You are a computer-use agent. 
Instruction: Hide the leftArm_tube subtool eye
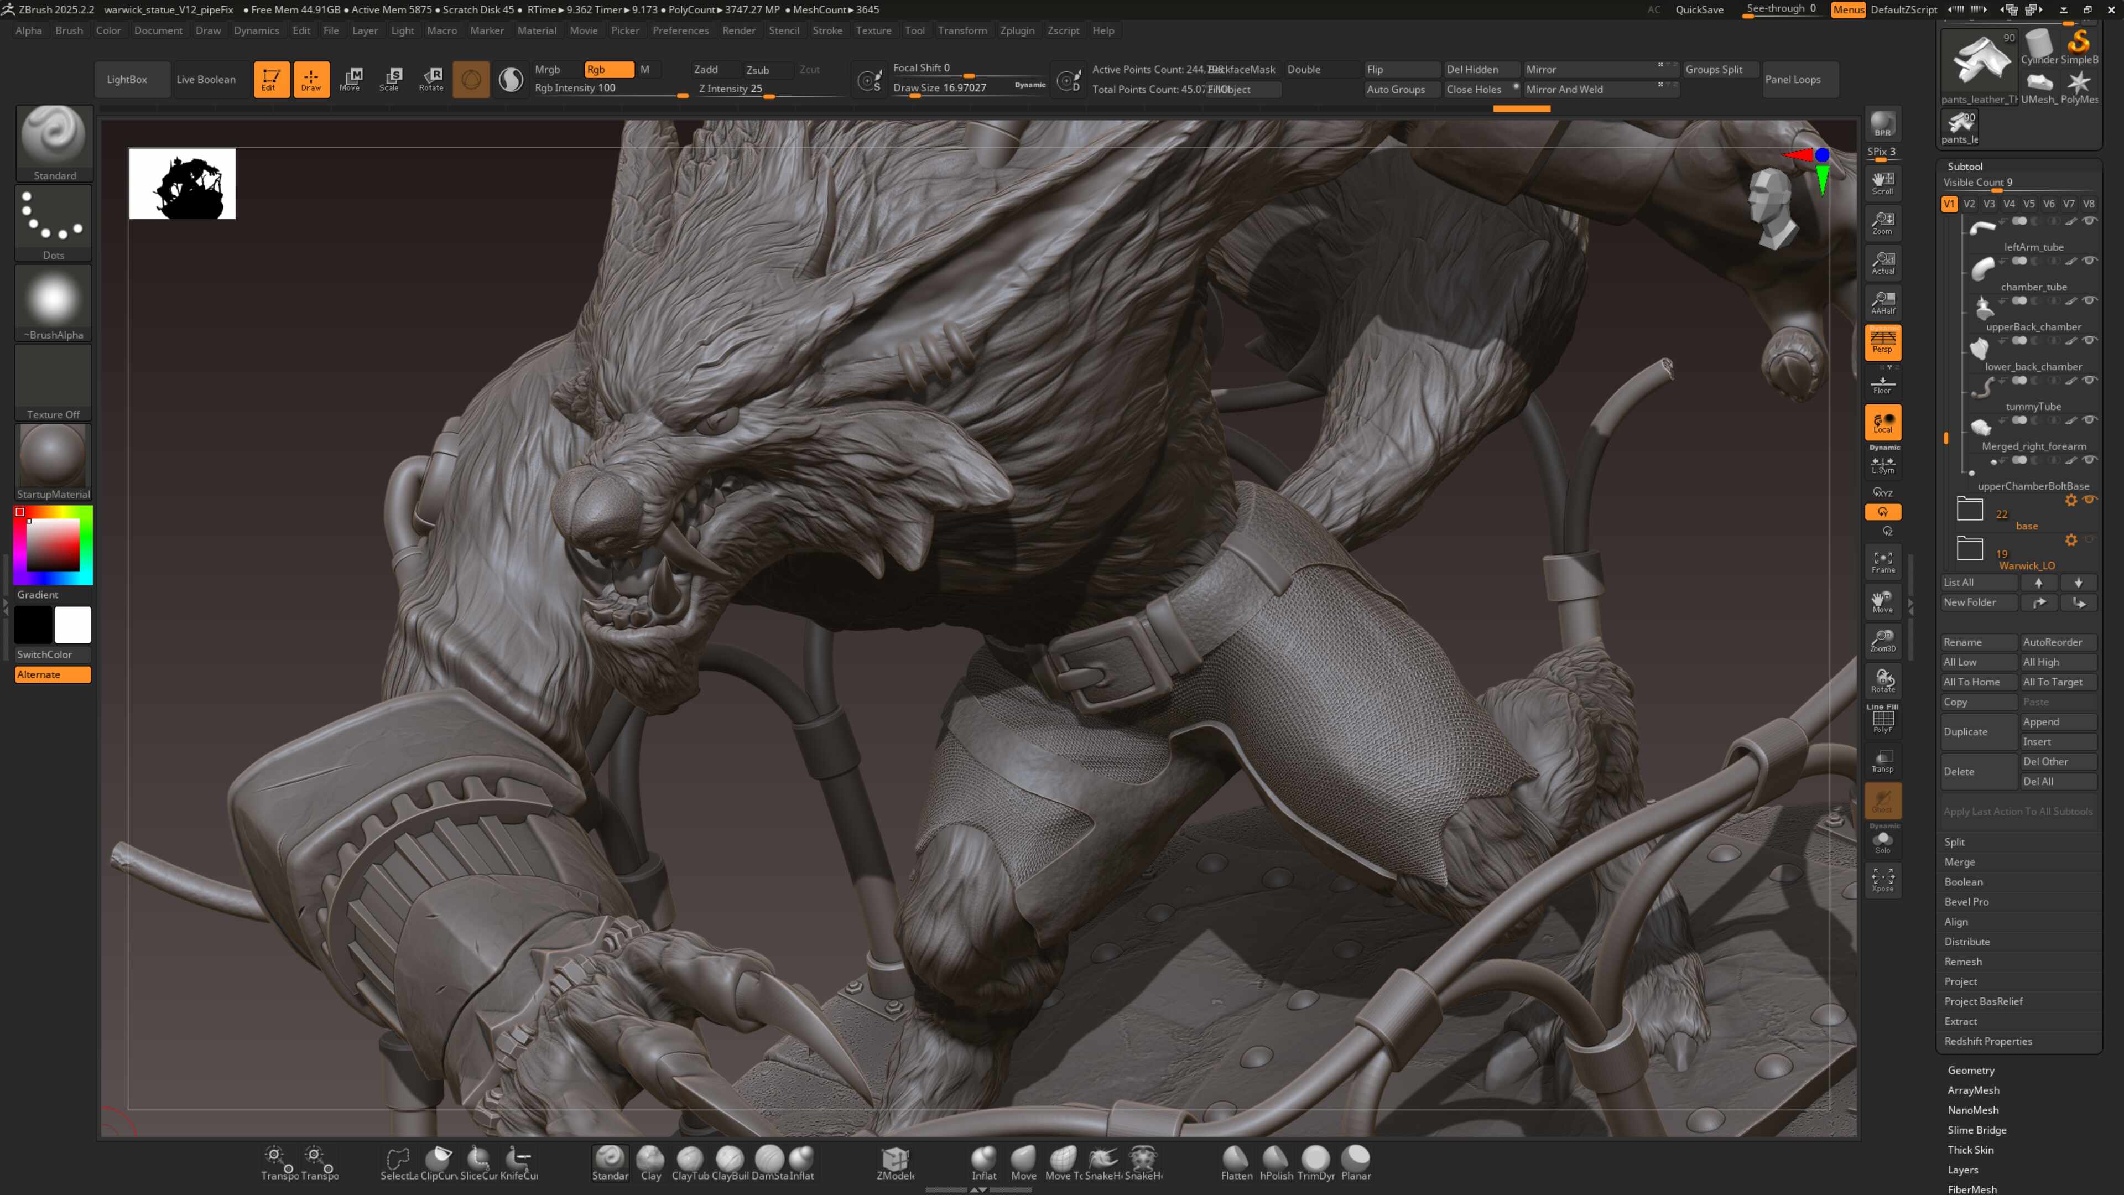(2089, 221)
